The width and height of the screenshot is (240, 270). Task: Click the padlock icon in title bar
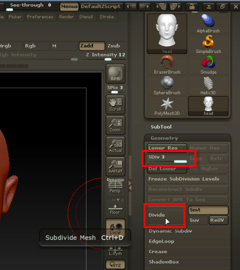point(192,6)
